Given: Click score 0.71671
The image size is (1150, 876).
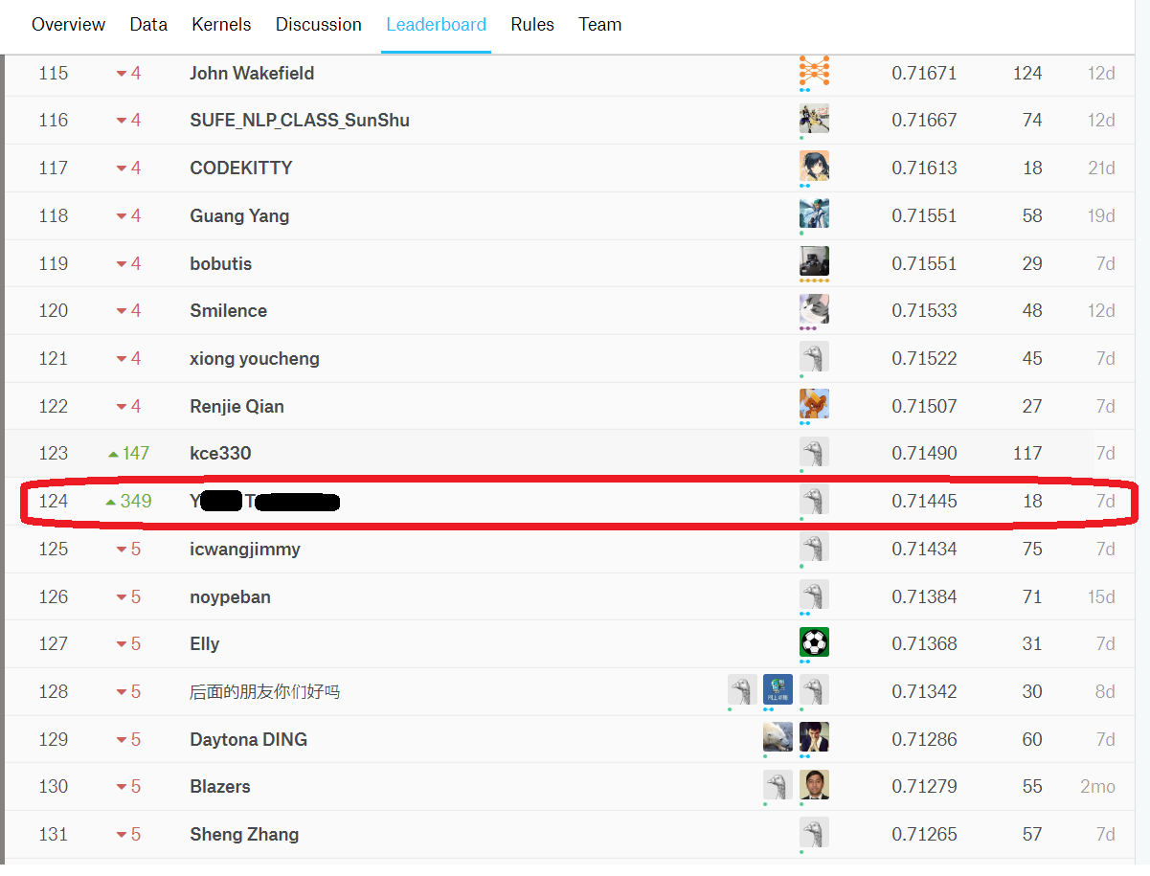Looking at the screenshot, I should click(x=924, y=73).
